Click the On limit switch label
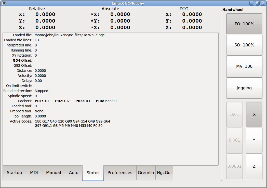The width and height of the screenshot is (267, 188). [x=19, y=86]
